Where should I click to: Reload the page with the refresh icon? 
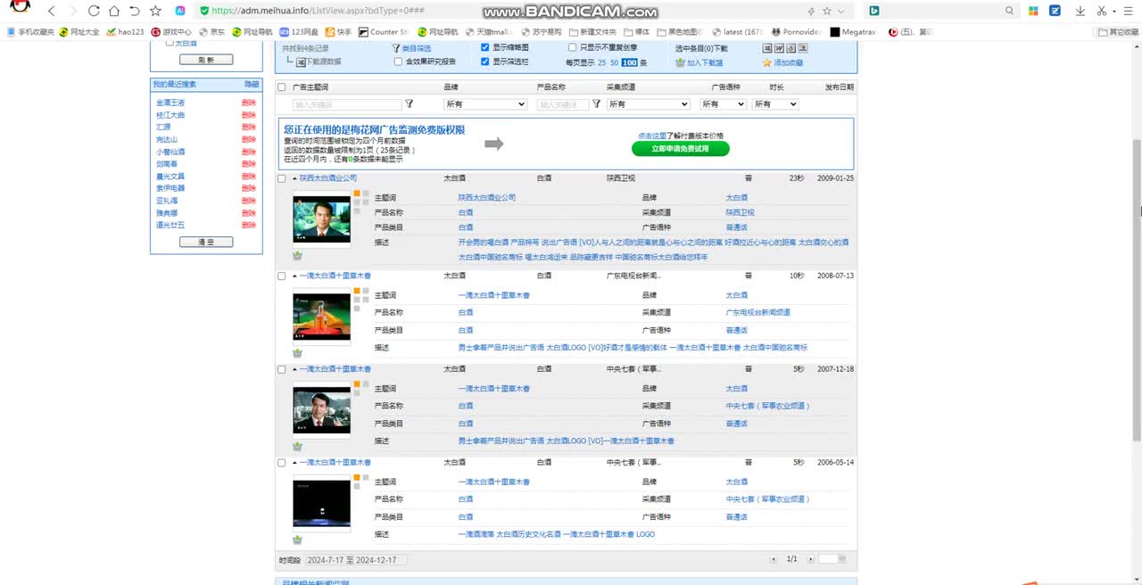94,11
